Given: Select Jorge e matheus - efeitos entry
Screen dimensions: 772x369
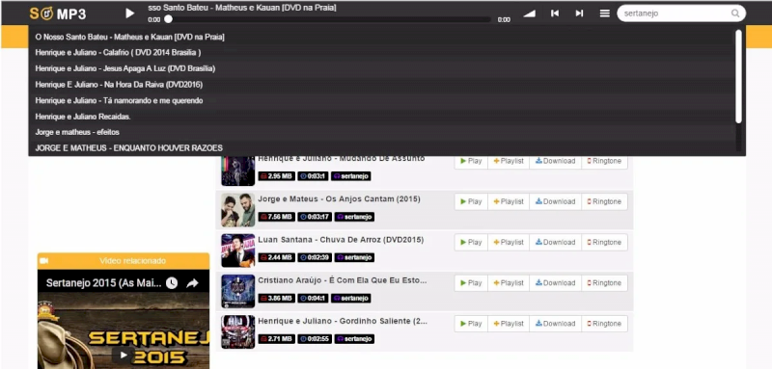Looking at the screenshot, I should [x=77, y=132].
